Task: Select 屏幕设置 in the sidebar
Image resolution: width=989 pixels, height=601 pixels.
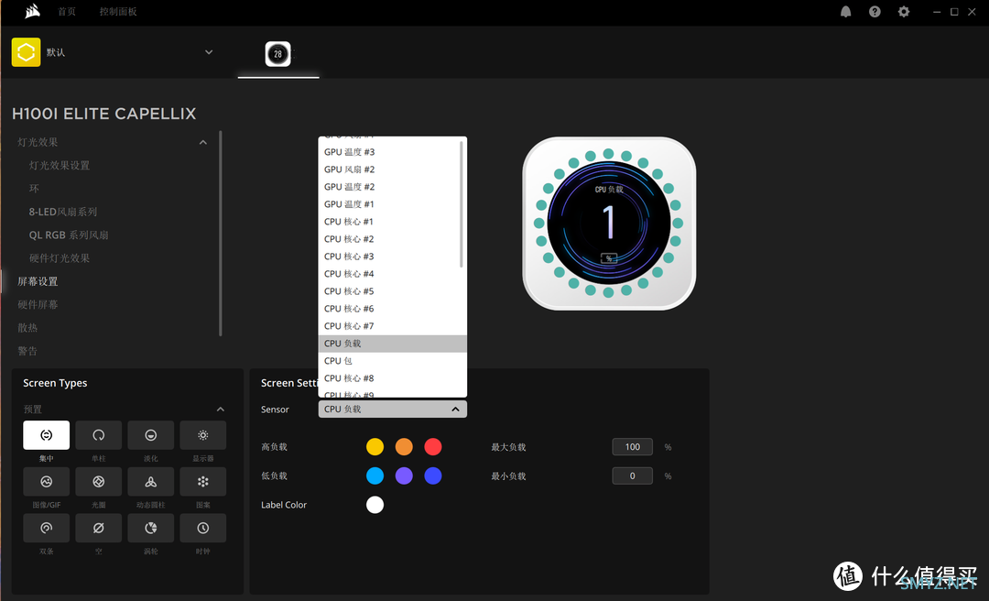Action: pyautogui.click(x=38, y=281)
